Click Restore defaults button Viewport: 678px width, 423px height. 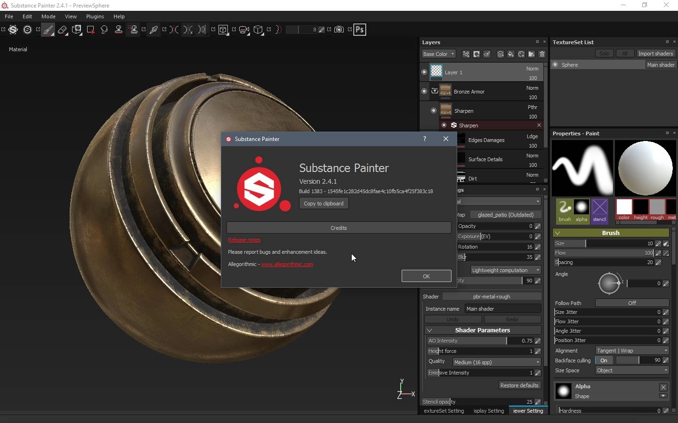(x=519, y=385)
